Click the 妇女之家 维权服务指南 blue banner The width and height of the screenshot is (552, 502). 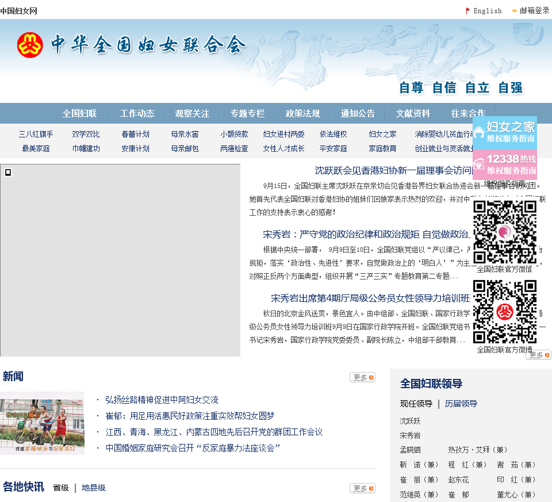(x=505, y=133)
